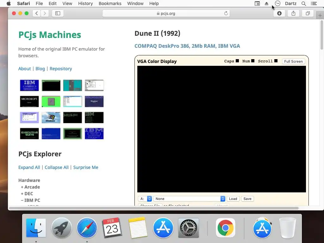Open the diskette None dropdown list
Screen dimensions: 324x243
pos(189,199)
